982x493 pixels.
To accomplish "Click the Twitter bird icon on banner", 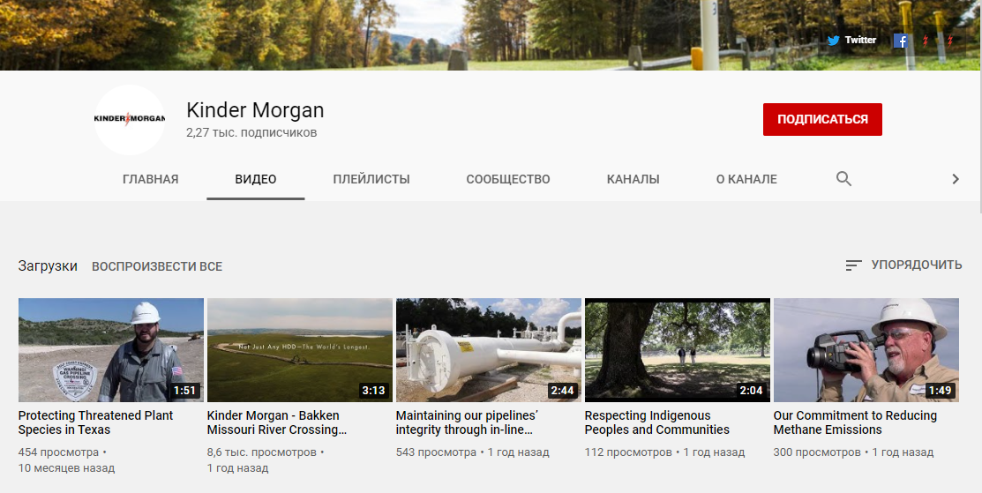I will 833,41.
